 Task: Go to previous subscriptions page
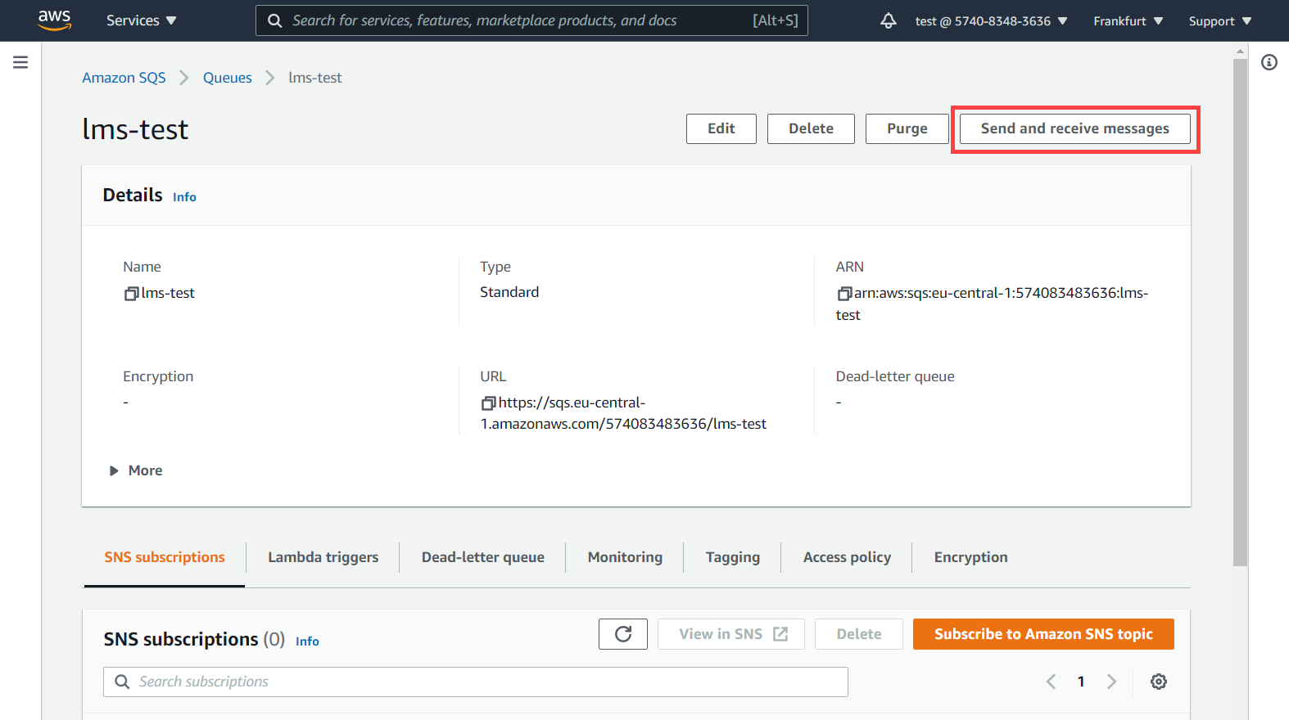[1052, 682]
